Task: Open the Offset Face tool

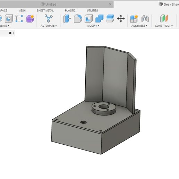Action: pos(110,18)
